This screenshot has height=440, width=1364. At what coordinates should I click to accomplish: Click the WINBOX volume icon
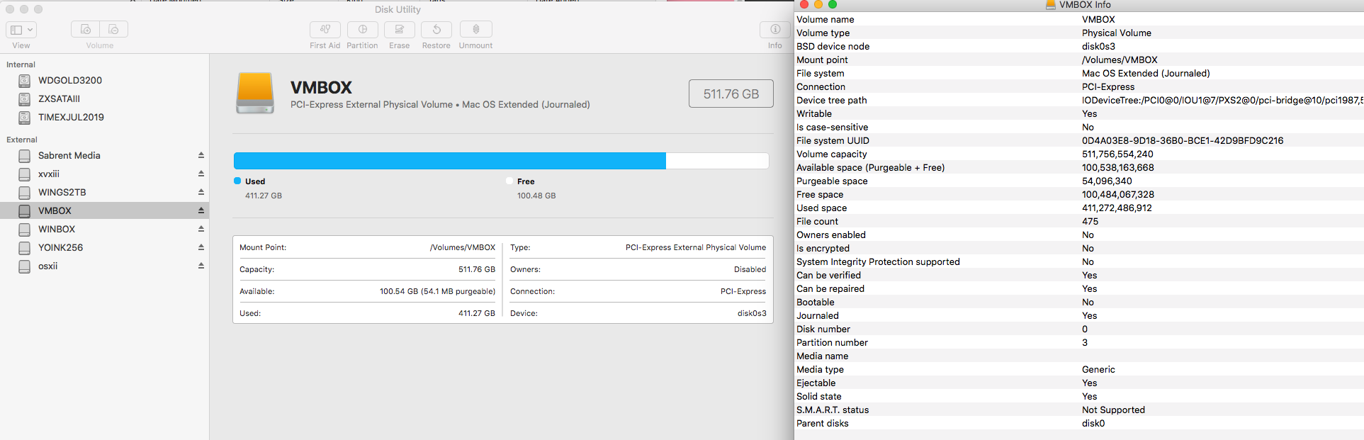click(x=25, y=230)
